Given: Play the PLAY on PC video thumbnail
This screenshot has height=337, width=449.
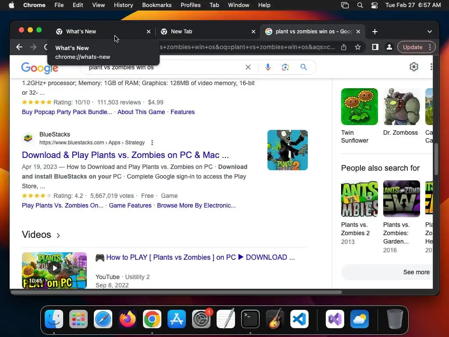Looking at the screenshot, I should pyautogui.click(x=54, y=270).
